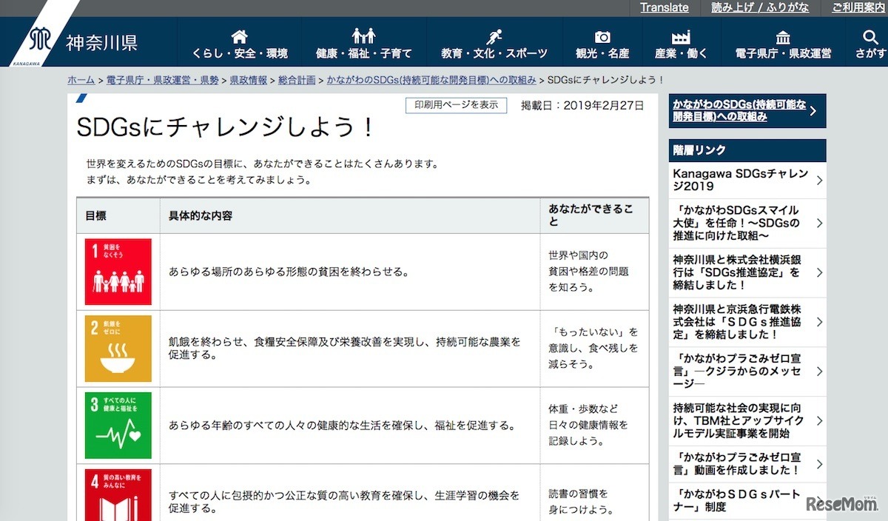Select the SDG goal 2 飢餓をゼロに bowl icon
The image size is (888, 521).
[x=117, y=349]
